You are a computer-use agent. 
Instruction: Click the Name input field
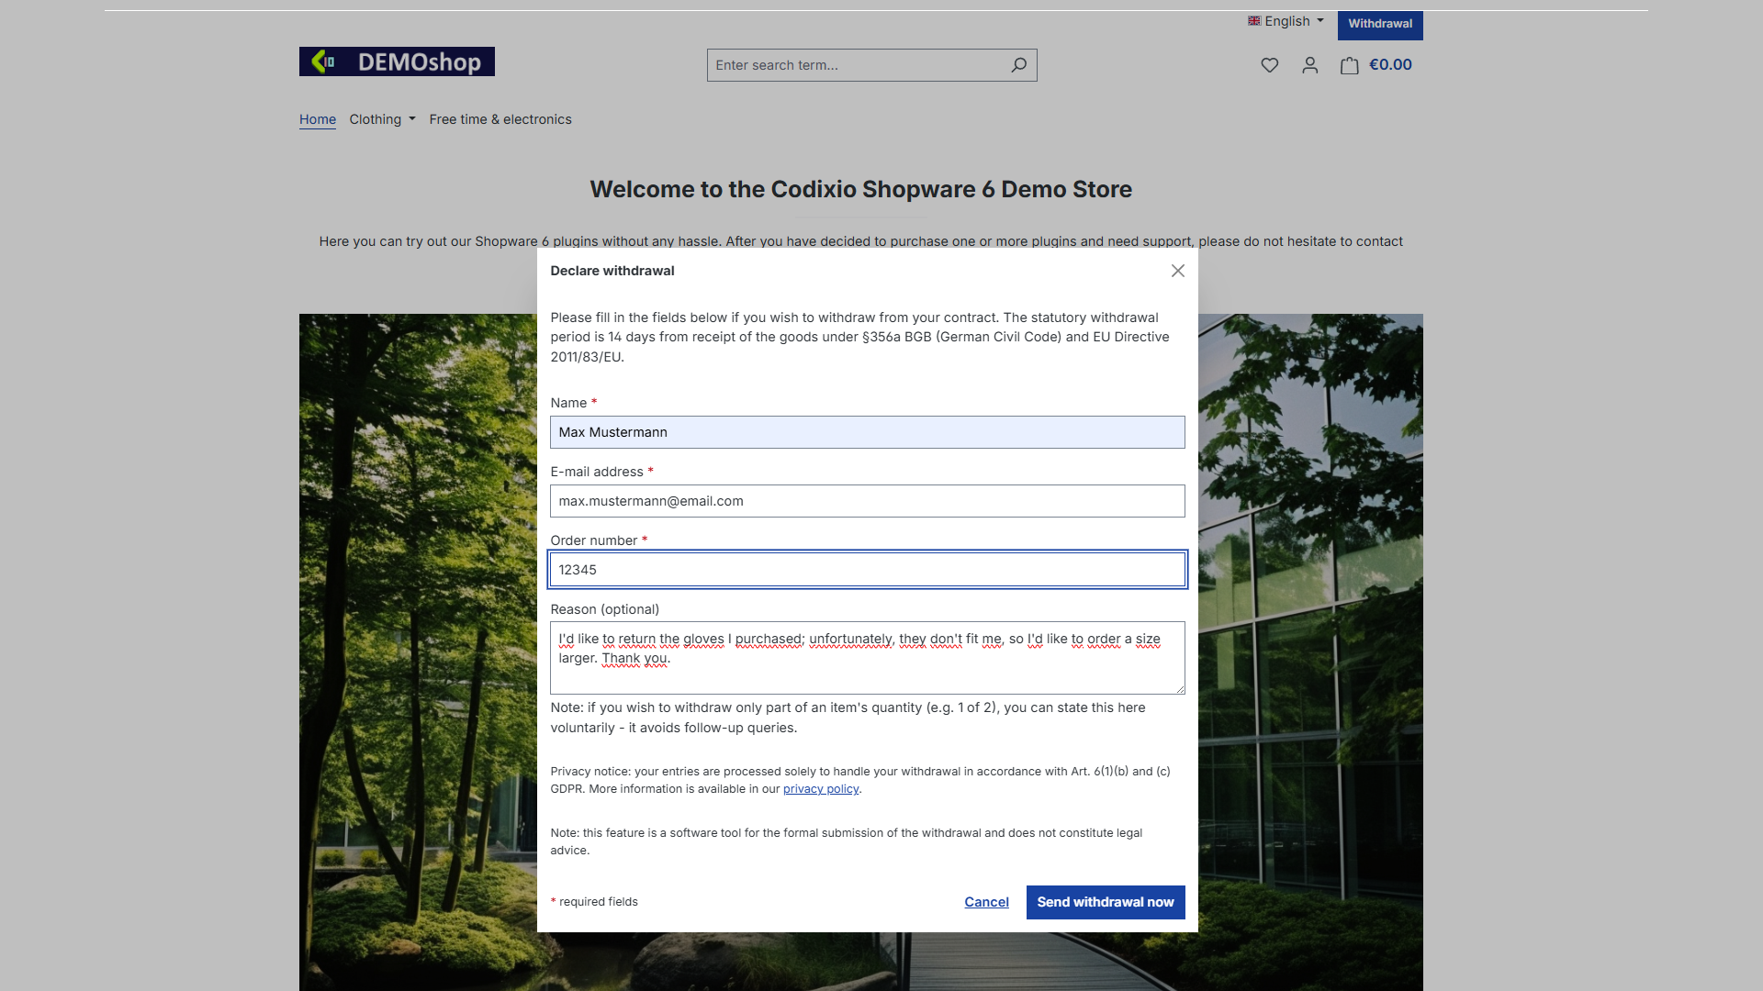point(867,432)
